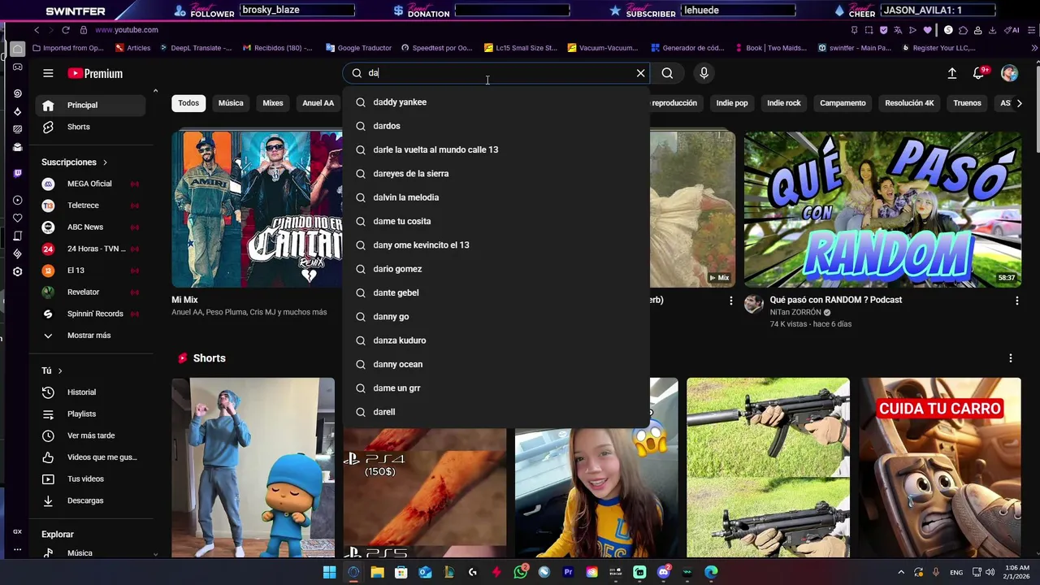Click the YouTube Premium logo
The width and height of the screenshot is (1040, 585).
pyautogui.click(x=95, y=73)
